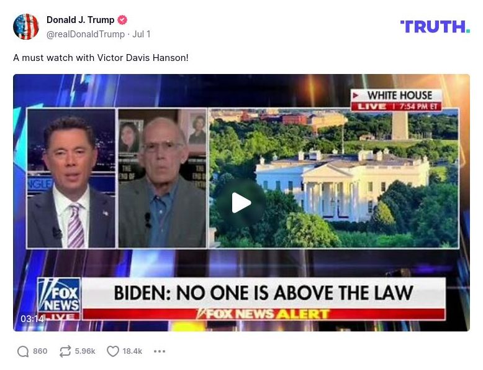The width and height of the screenshot is (483, 370).
Task: Click the ReTruth arrows icon
Action: pos(65,351)
